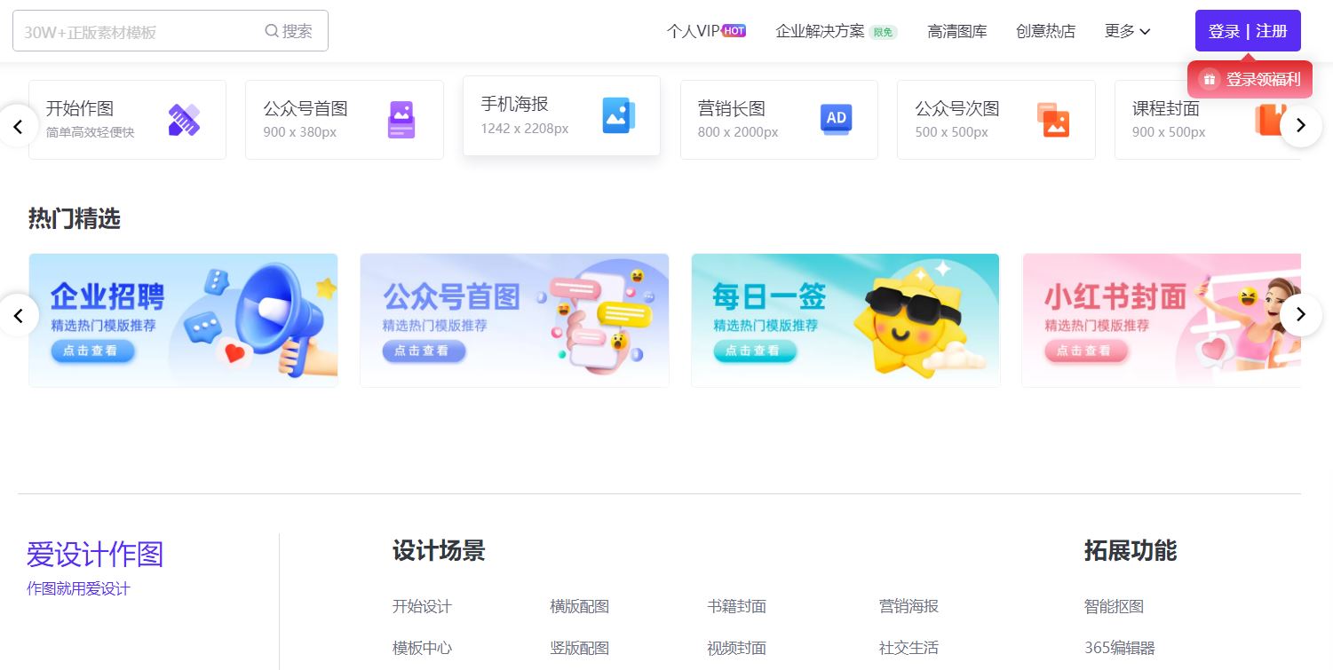
Task: Click the gift icon on 登录领福利 badge
Action: [1209, 79]
